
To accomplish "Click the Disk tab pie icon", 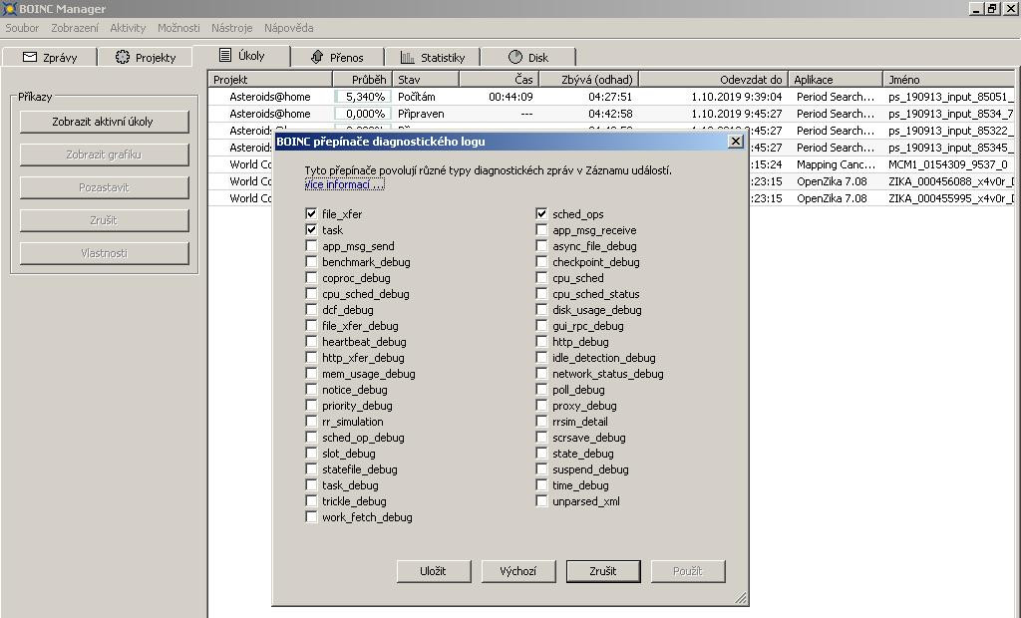I will pyautogui.click(x=515, y=57).
